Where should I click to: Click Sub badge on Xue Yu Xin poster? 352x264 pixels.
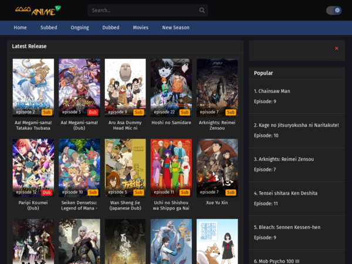point(231,192)
